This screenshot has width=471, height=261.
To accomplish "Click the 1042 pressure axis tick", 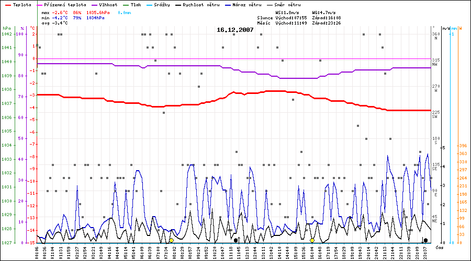I will (7, 34).
